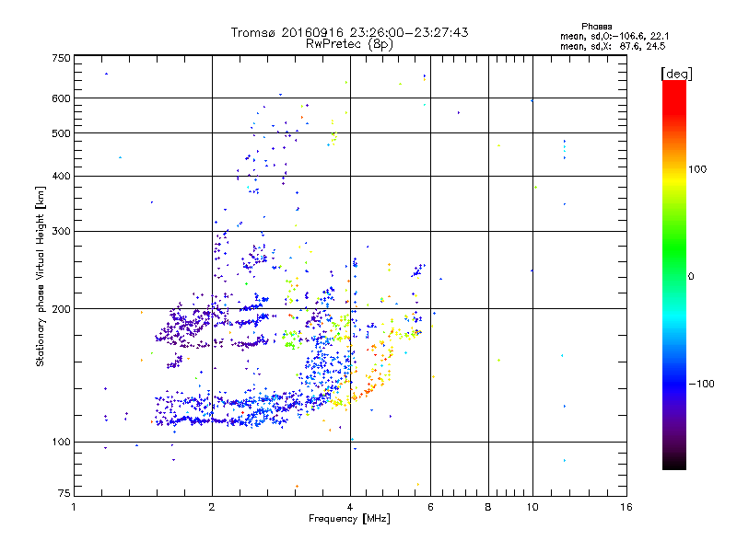
Task: Click the 'Frequency [MHz]' axis label
Action: (x=349, y=519)
